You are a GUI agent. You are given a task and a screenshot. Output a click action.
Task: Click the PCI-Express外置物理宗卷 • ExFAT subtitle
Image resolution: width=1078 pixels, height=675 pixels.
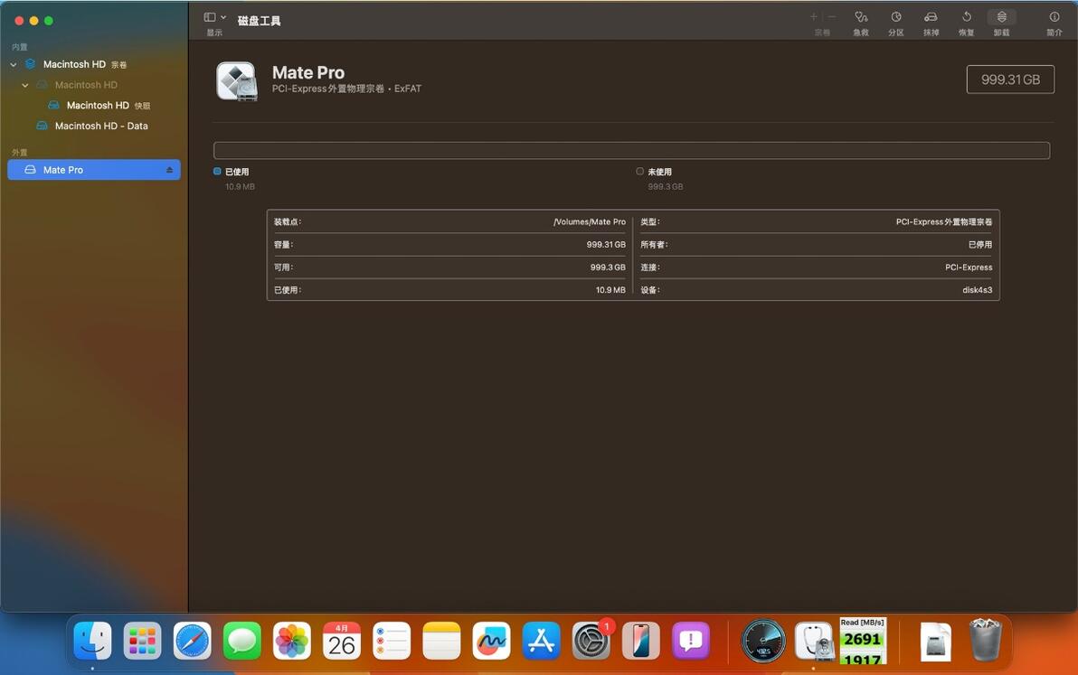point(346,89)
